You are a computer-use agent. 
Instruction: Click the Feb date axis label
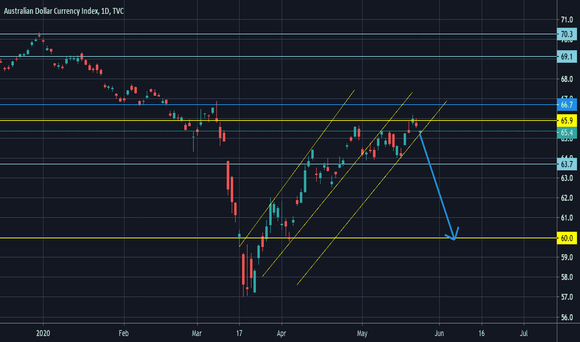[x=124, y=333]
